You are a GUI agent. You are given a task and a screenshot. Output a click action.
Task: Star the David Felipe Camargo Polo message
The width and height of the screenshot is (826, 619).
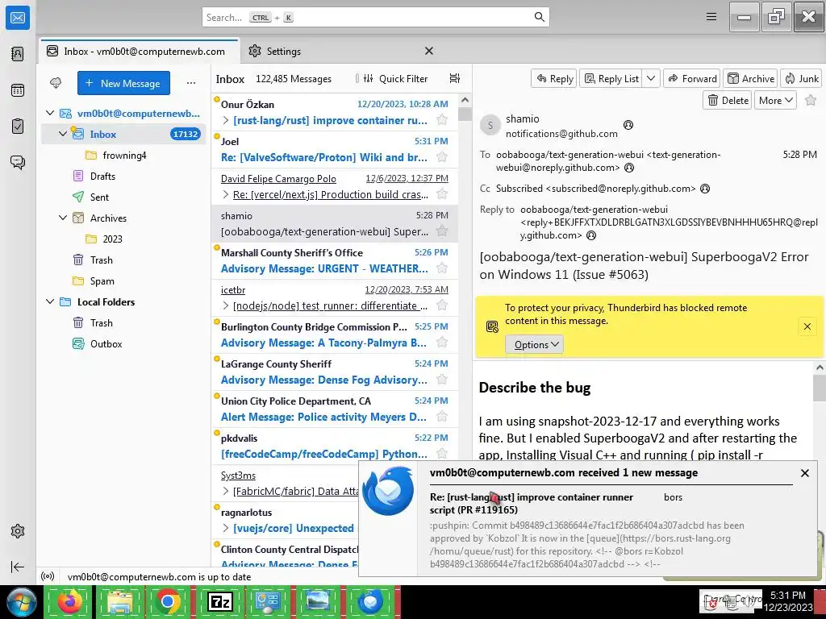pyautogui.click(x=442, y=194)
